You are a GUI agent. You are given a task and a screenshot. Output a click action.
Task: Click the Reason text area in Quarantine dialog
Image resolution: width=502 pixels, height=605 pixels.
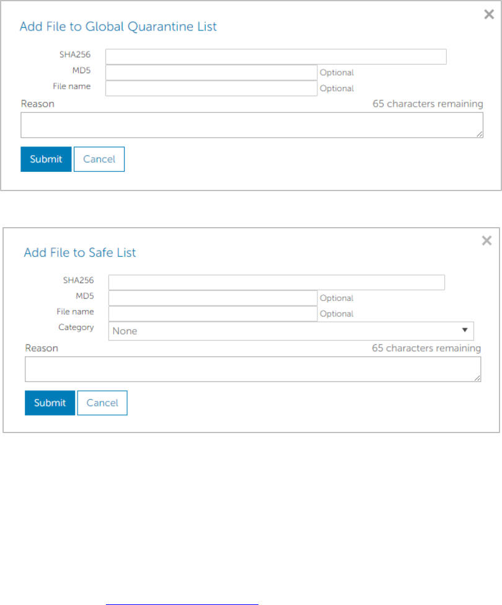click(x=252, y=125)
